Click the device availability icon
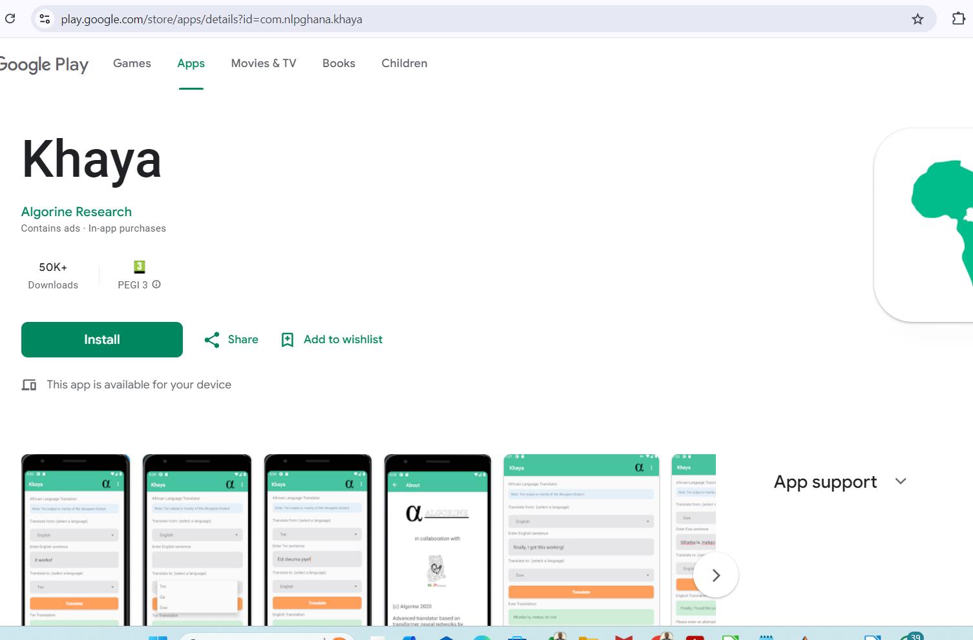This screenshot has width=973, height=640. tap(29, 385)
